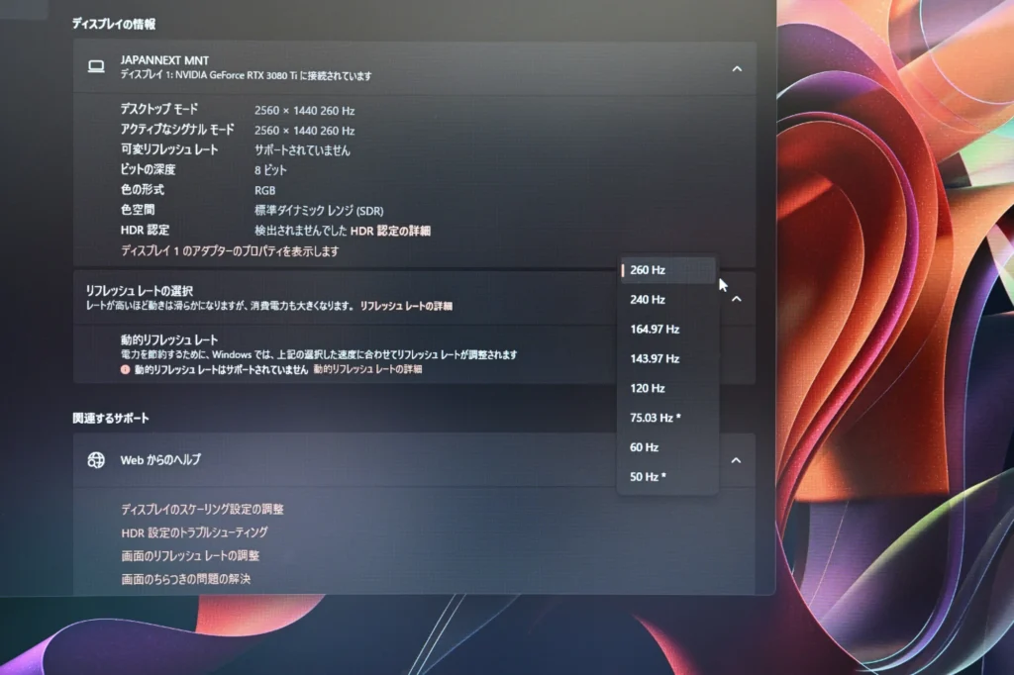This screenshot has width=1014, height=675.
Task: Click the HDR 認定 label
Action: [145, 231]
